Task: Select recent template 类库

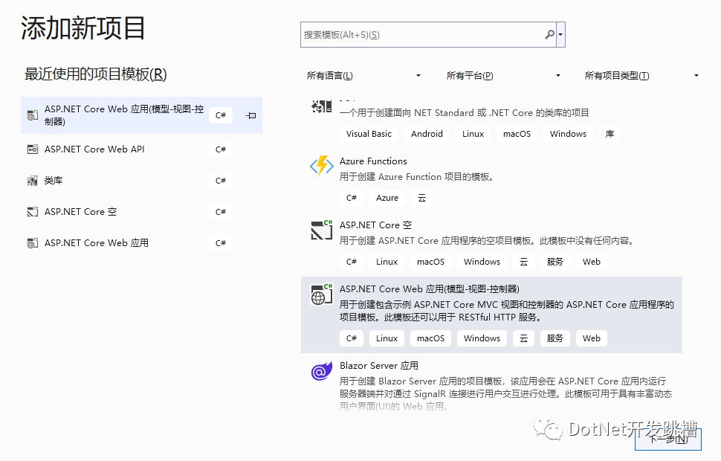Action: pyautogui.click(x=142, y=181)
